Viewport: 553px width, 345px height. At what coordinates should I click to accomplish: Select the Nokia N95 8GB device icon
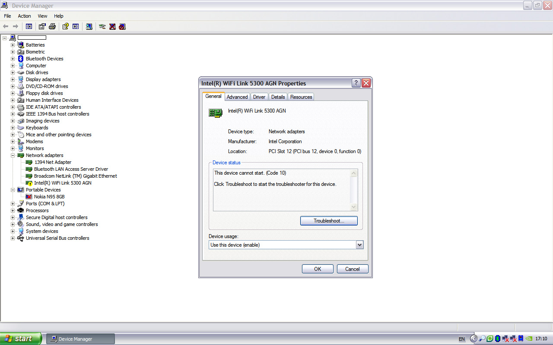[29, 197]
